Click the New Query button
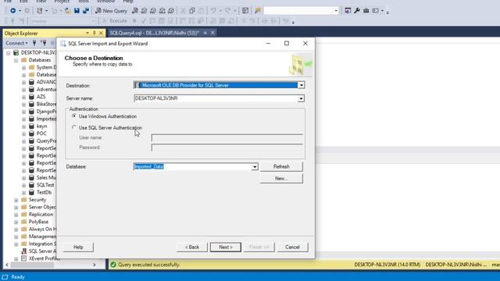The width and height of the screenshot is (500, 281). tap(111, 11)
